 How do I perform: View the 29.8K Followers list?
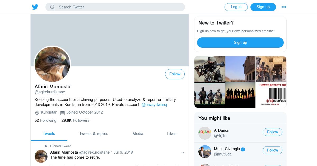click(x=76, y=120)
